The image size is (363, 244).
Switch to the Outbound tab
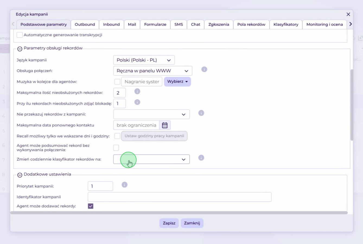(85, 24)
